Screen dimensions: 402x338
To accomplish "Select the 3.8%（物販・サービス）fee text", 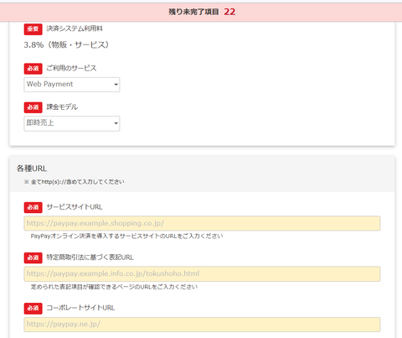I will (66, 44).
